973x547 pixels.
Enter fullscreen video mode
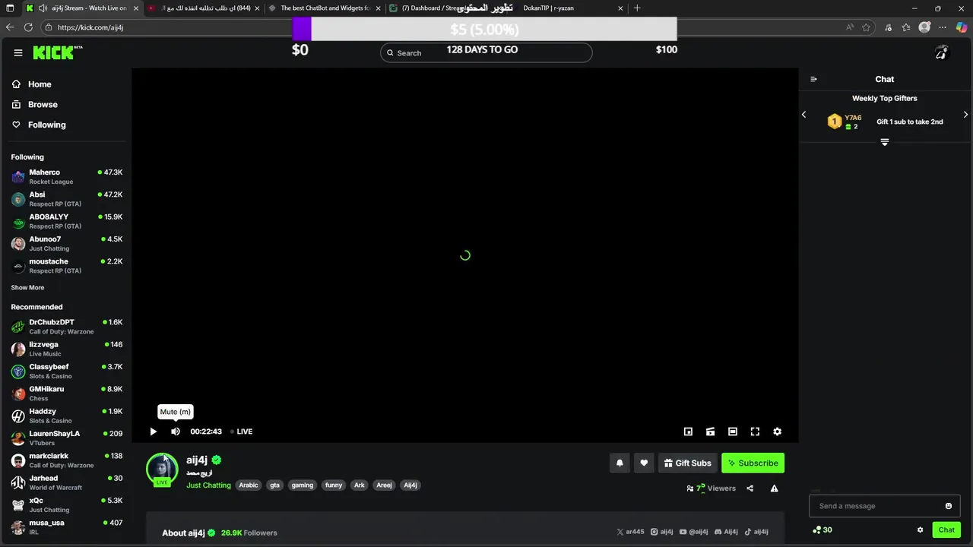click(x=755, y=432)
